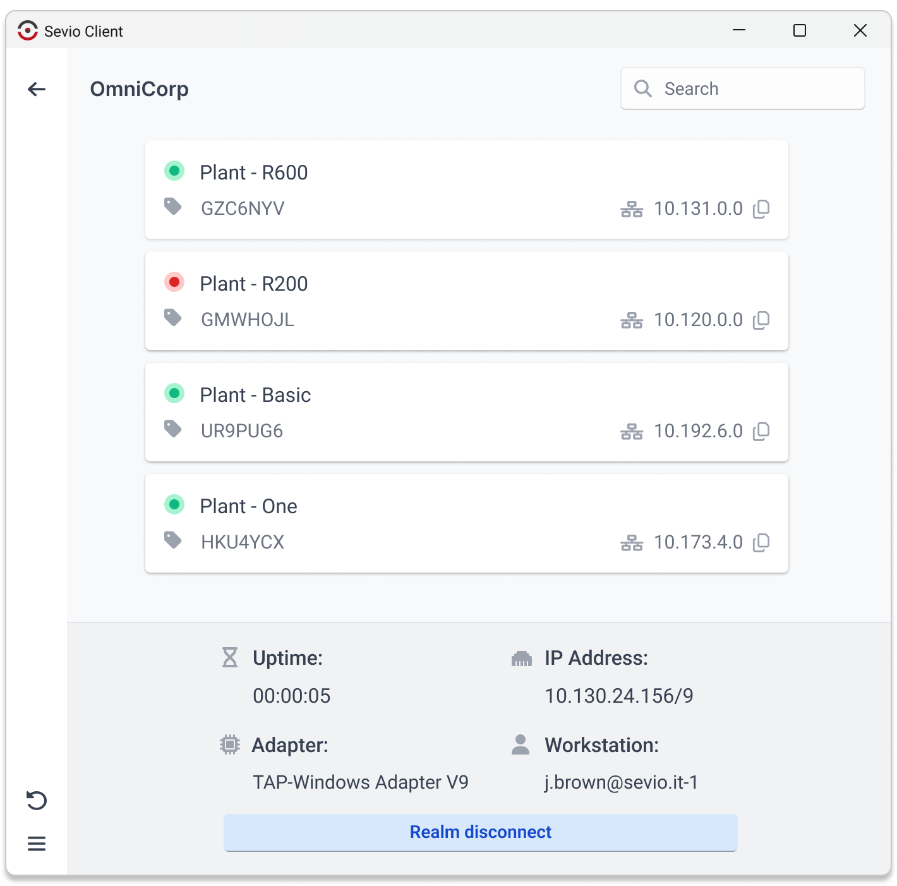This screenshot has width=897, height=886.
Task: Copy the 10.120.0.0 network address
Action: tap(761, 320)
